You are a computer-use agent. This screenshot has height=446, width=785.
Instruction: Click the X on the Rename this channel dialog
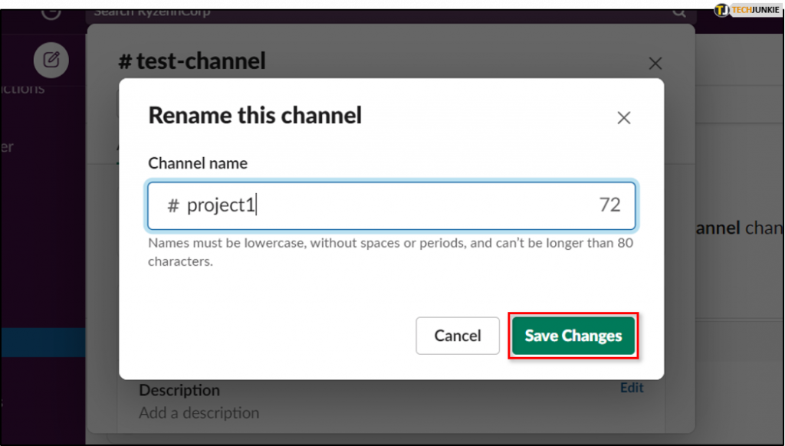623,117
